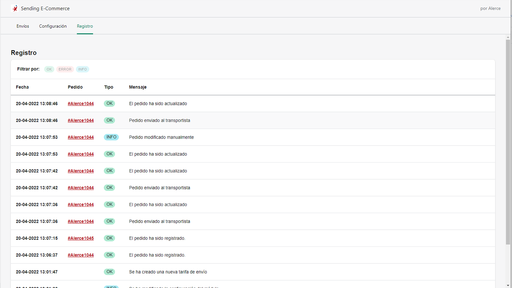Click the Pedido column header
The width and height of the screenshot is (512, 288).
tap(75, 87)
